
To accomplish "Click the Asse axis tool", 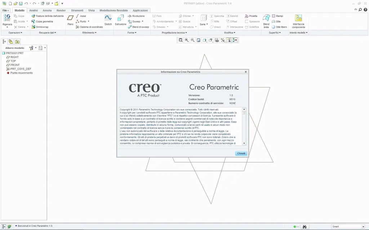I will [x=81, y=16].
